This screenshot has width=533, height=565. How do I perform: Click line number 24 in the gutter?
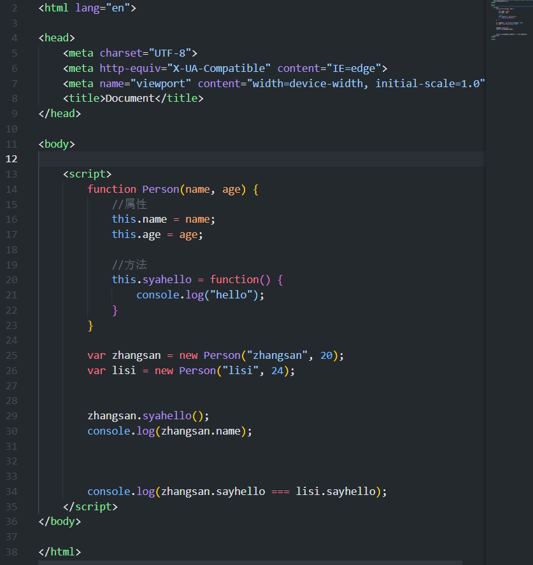11,340
